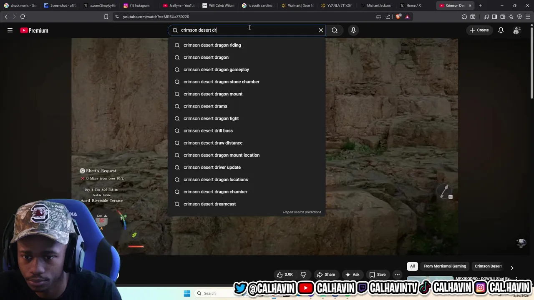Open the YouTube account avatar menu
Image resolution: width=534 pixels, height=300 pixels.
[x=516, y=30]
